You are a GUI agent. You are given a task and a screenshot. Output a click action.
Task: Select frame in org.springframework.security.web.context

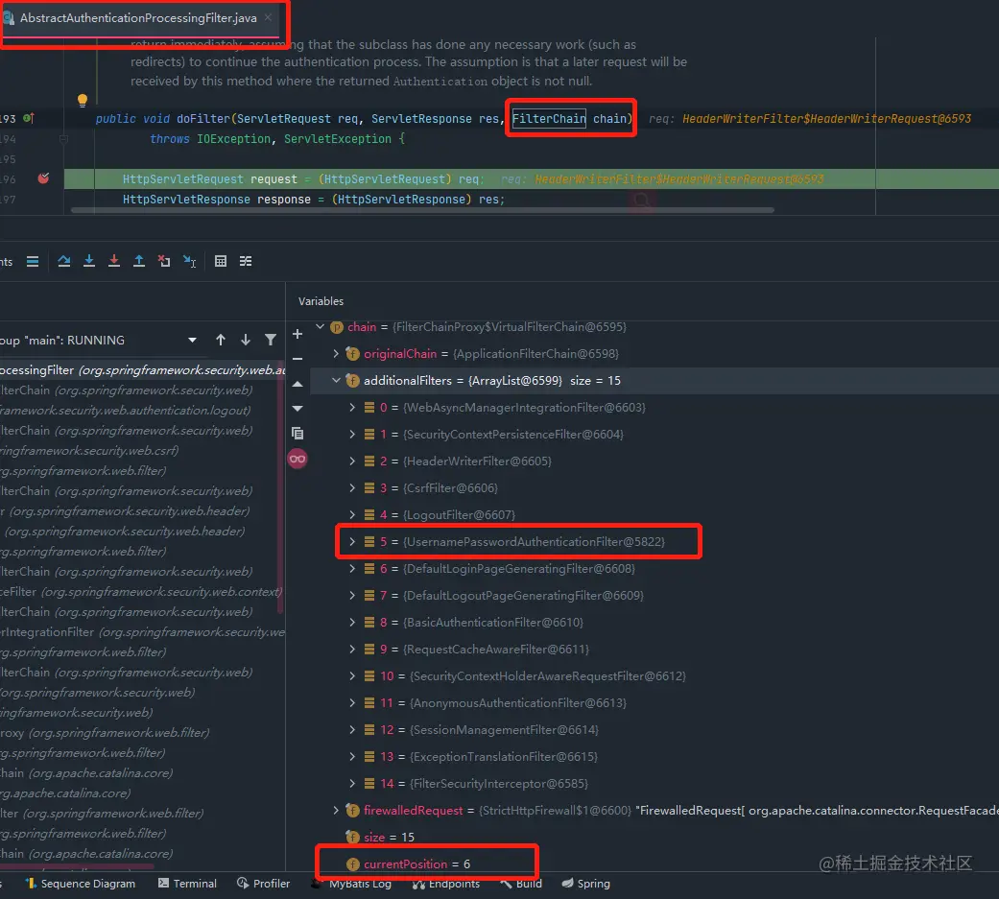pyautogui.click(x=142, y=591)
